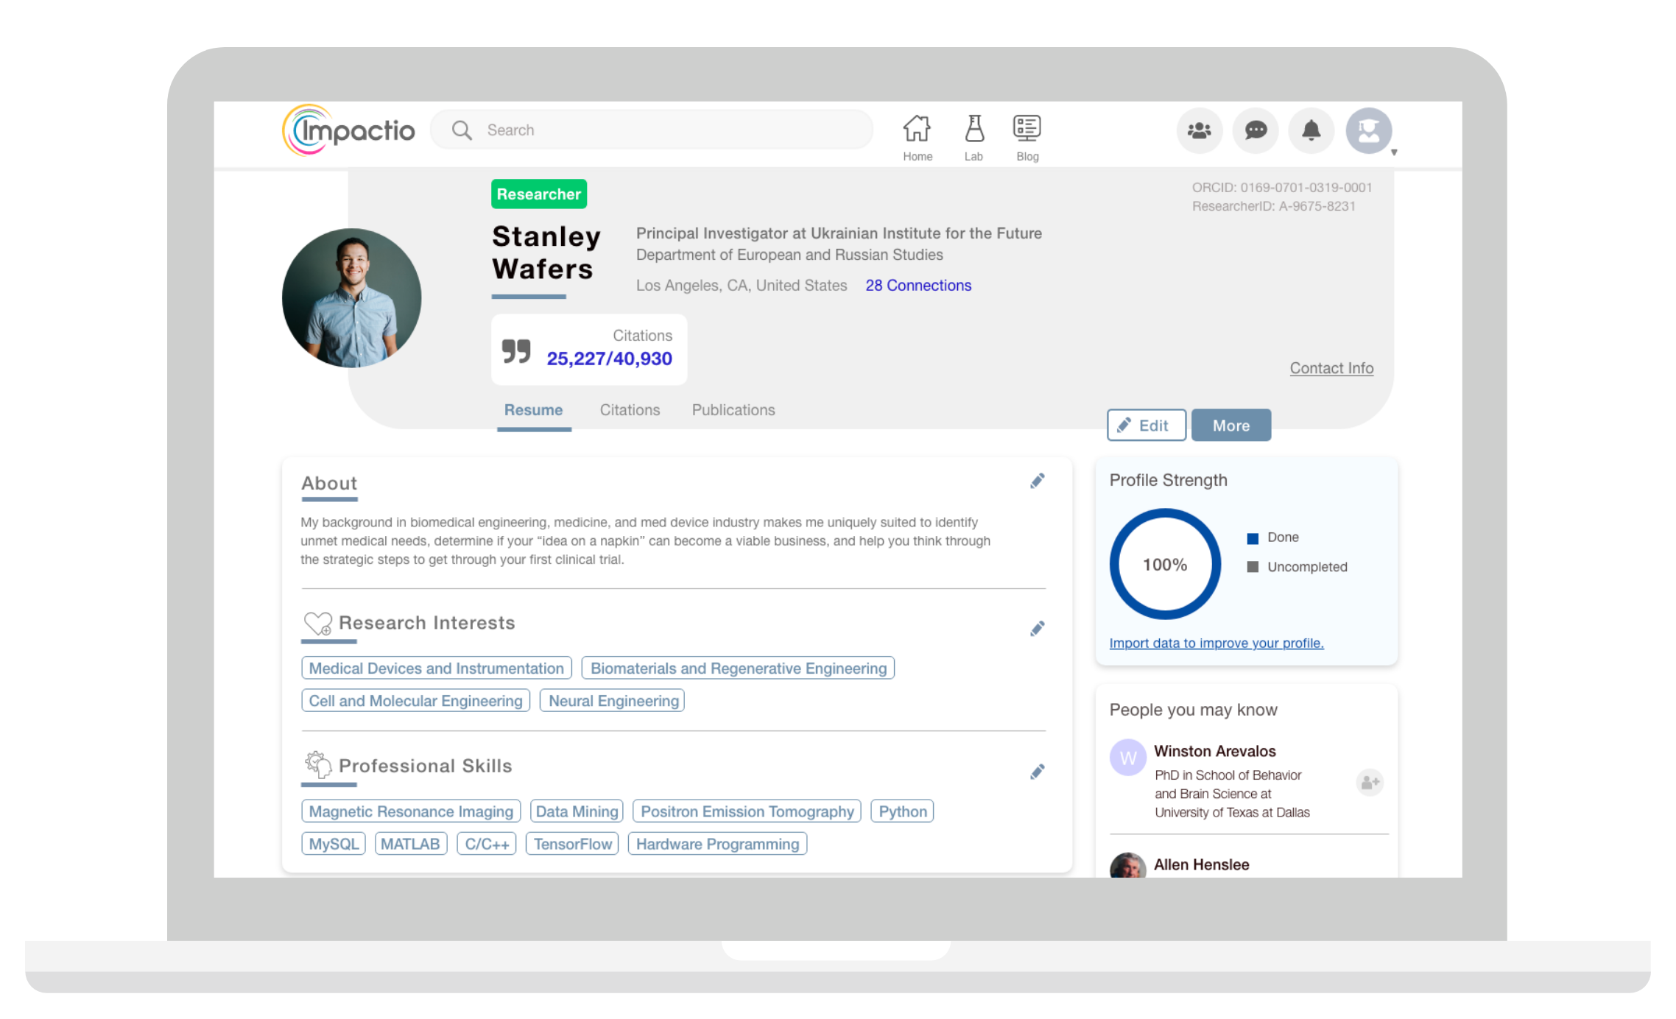This screenshot has width=1676, height=1019.
Task: Select Medical Devices and Instrumentation tag
Action: click(x=437, y=668)
